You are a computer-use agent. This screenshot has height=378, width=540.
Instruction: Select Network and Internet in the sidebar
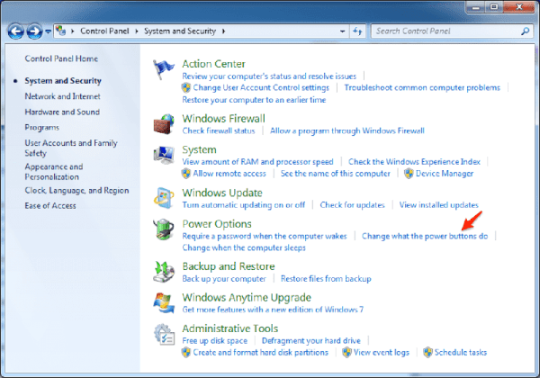click(x=63, y=95)
